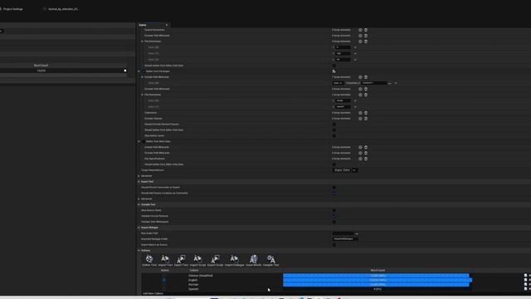The image size is (531, 299).
Task: Toggle the Skip Source Check checkbox
Action: point(334,210)
